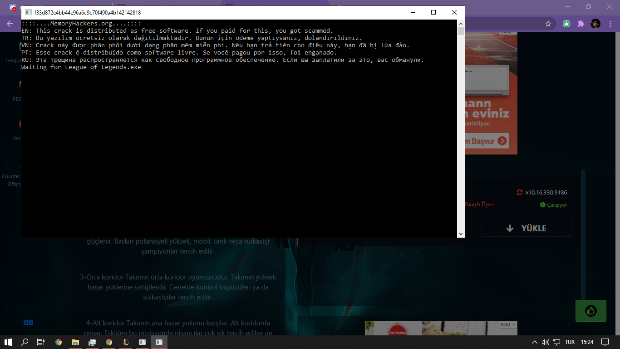Open the Chrome profile avatar
Viewport: 620px width, 349px height.
coord(595,24)
